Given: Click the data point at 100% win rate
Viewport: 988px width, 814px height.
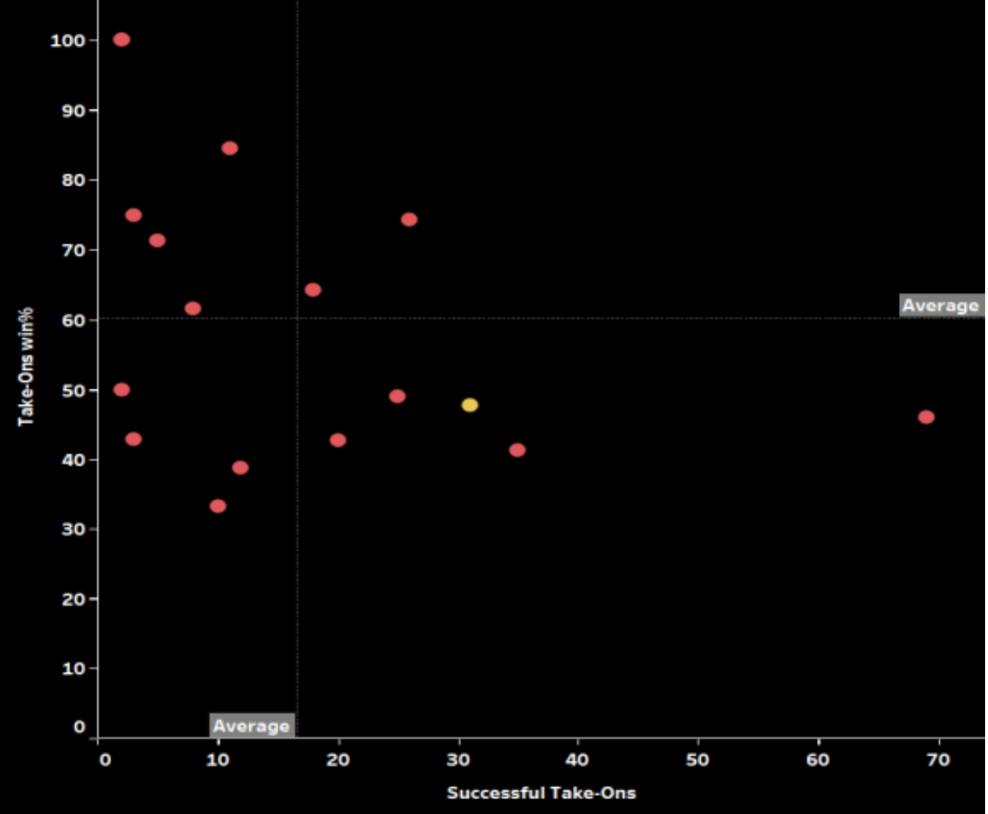Looking at the screenshot, I should (122, 39).
